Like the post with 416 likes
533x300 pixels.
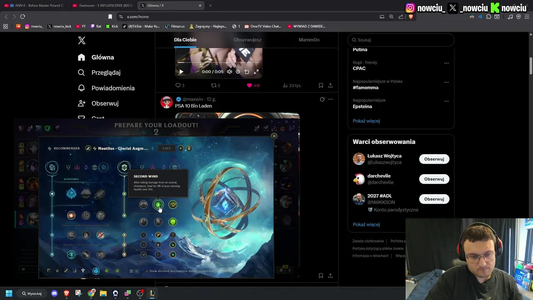point(249,85)
